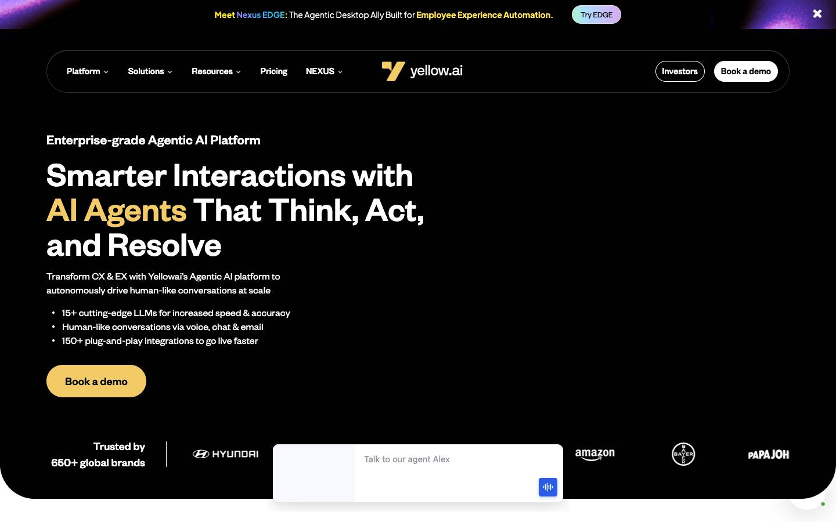Click the Try EDGE button
Viewport: 836px width, 522px height.
(x=596, y=14)
